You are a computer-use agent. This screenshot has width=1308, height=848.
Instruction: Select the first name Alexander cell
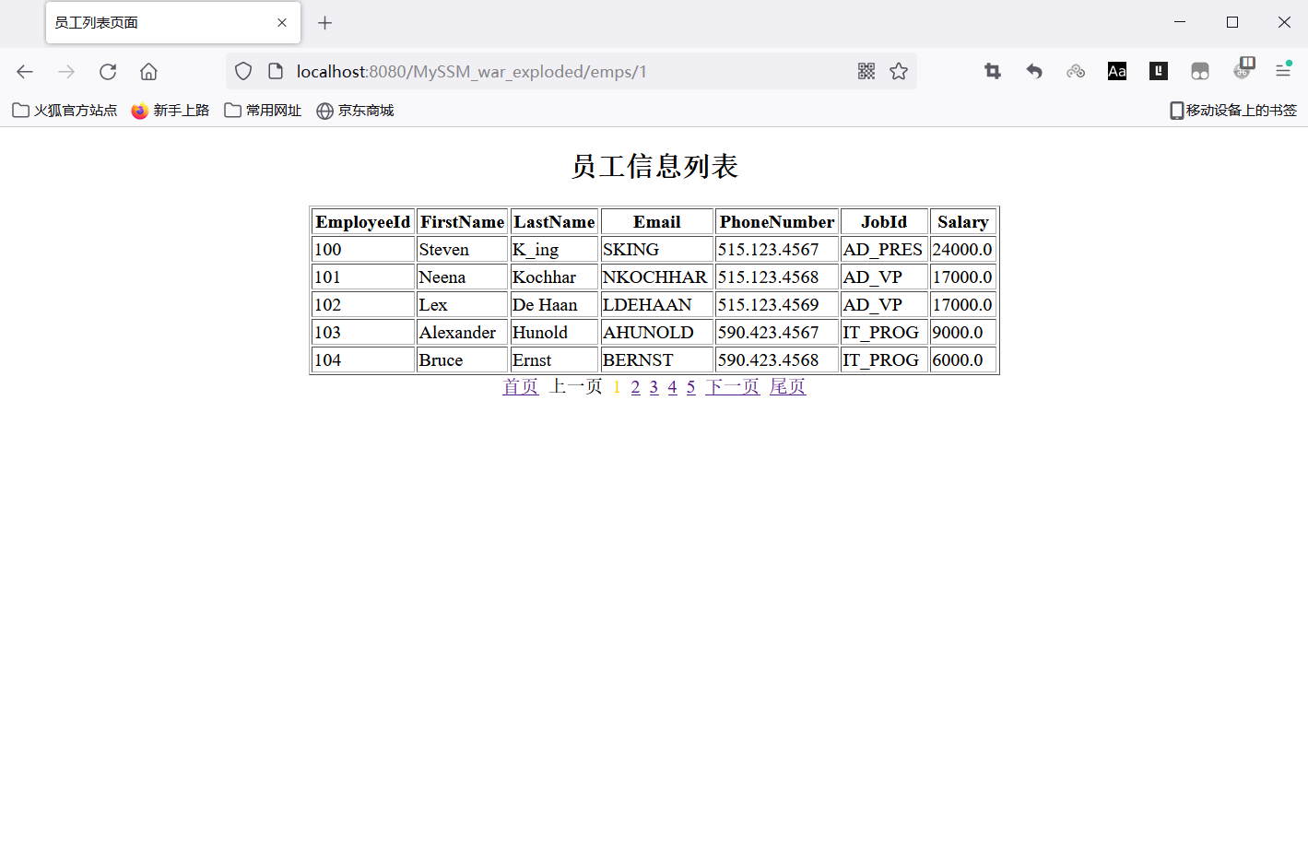click(463, 333)
